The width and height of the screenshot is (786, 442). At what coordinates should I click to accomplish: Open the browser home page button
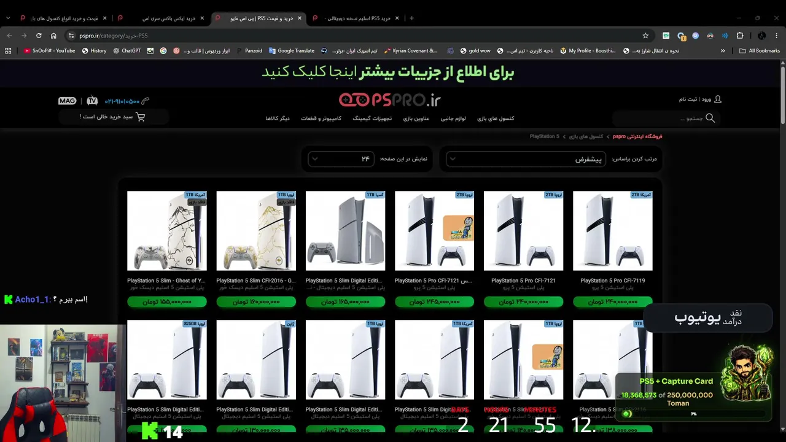coord(53,36)
